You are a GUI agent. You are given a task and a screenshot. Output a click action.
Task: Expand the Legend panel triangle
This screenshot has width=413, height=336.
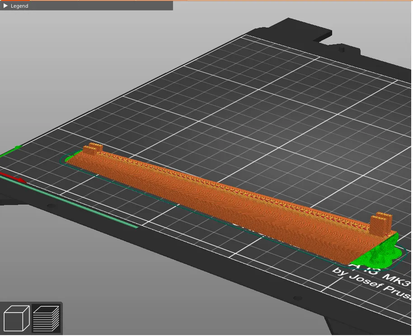(x=5, y=6)
